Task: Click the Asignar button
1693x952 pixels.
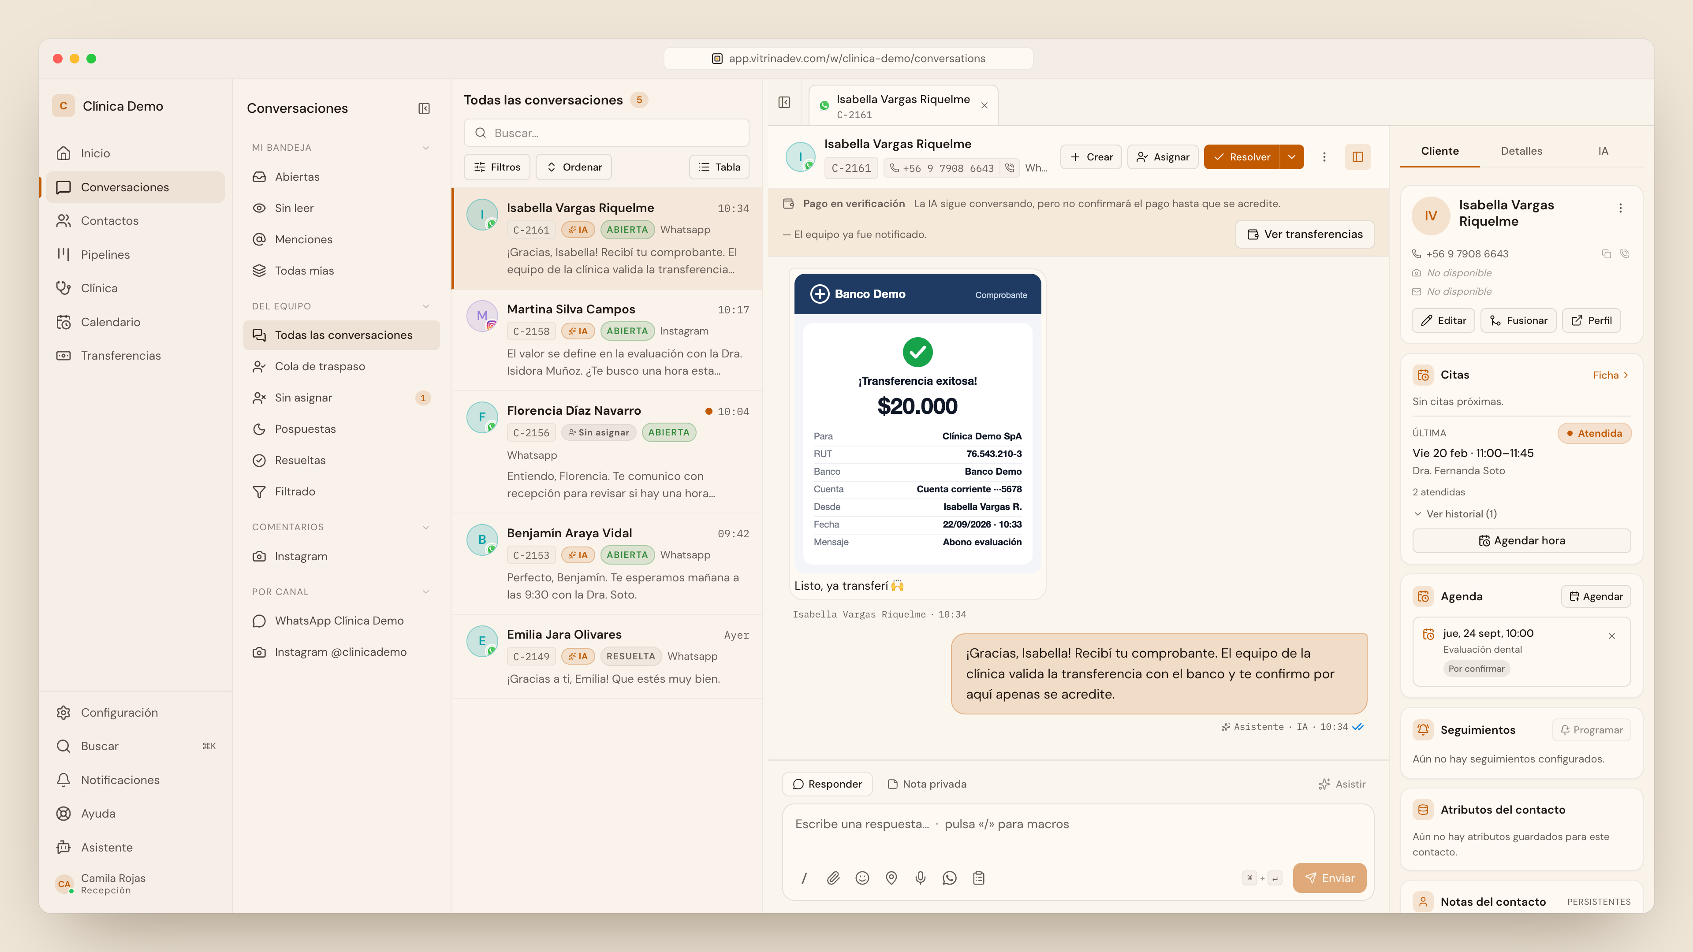Action: point(1163,157)
